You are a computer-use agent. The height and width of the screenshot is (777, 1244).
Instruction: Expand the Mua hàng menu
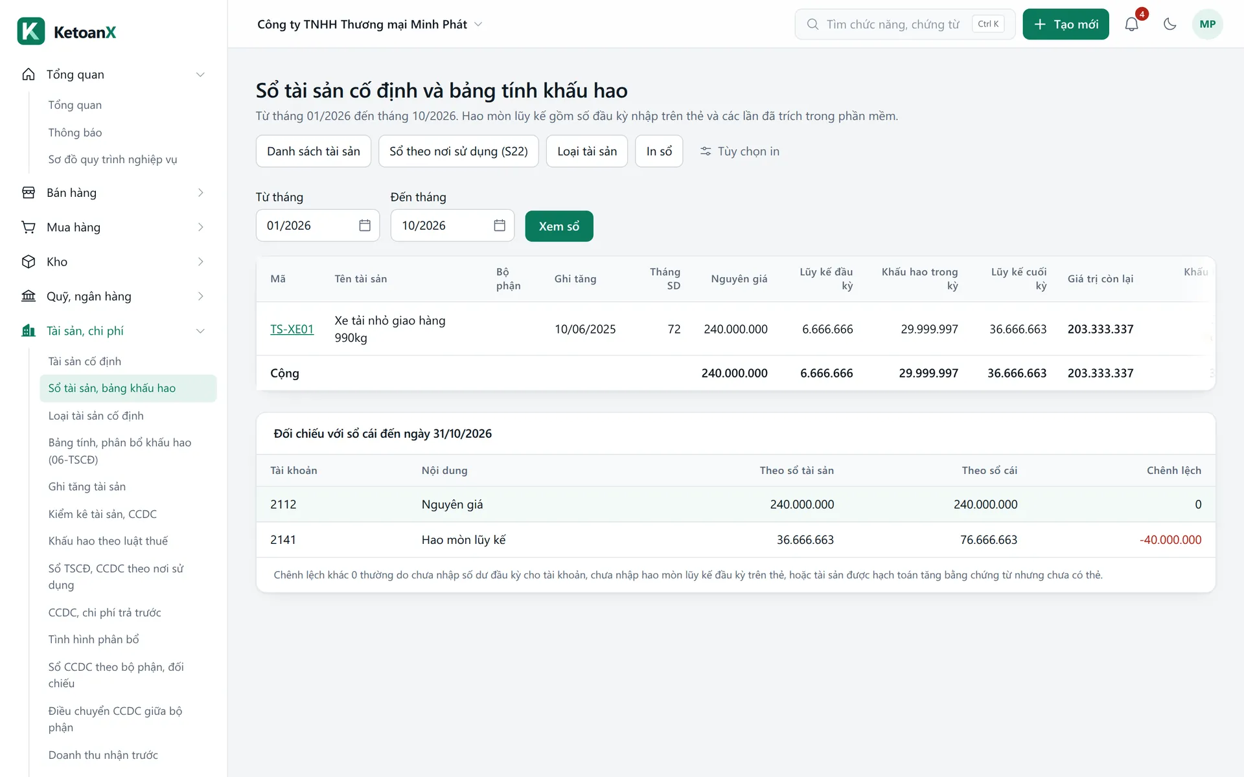tap(200, 227)
